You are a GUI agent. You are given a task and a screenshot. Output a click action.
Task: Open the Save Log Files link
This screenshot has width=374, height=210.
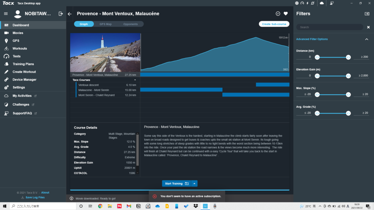(x=35, y=197)
